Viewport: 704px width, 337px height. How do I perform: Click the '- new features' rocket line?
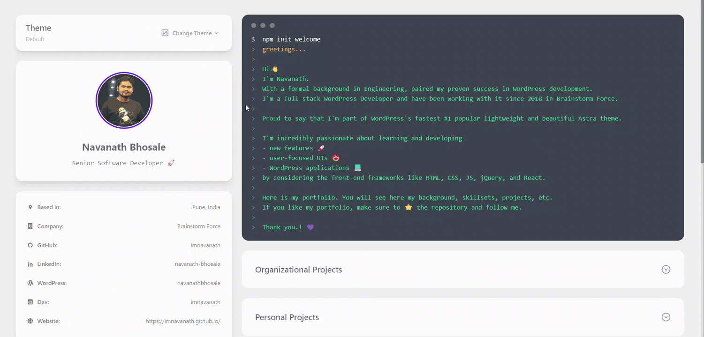[294, 148]
